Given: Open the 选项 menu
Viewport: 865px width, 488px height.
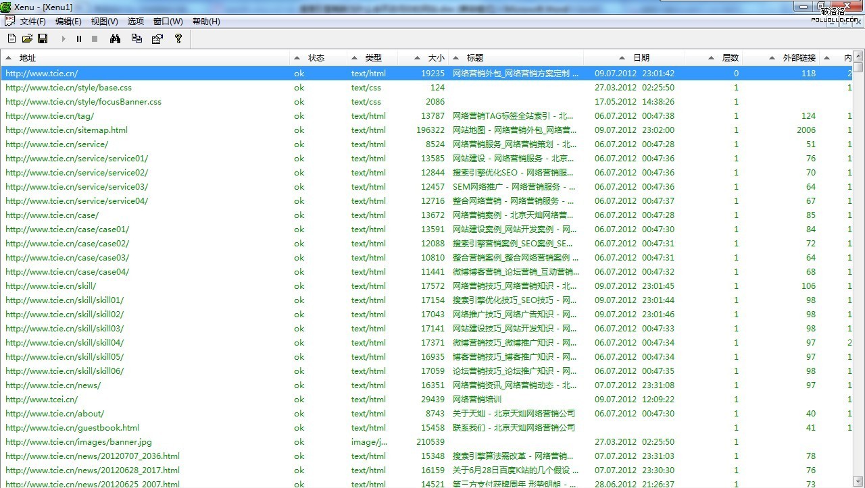Looking at the screenshot, I should (x=135, y=22).
